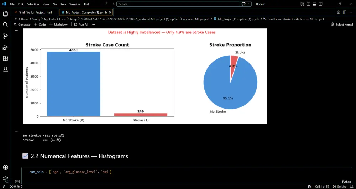
Task: Open the Manage gear in the activity bar
Action: [x=5, y=179]
